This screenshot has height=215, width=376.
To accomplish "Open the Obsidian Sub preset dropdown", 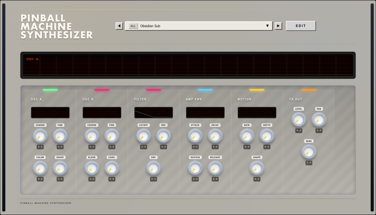I will 199,26.
